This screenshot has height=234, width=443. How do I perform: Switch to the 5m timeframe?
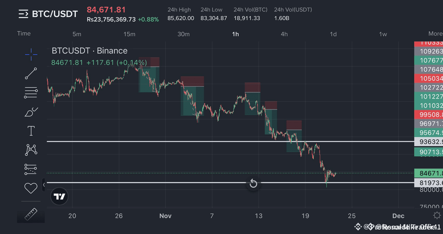tap(77, 34)
